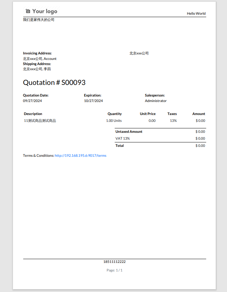
Task: Click the 'Description' column header
Action: point(33,114)
